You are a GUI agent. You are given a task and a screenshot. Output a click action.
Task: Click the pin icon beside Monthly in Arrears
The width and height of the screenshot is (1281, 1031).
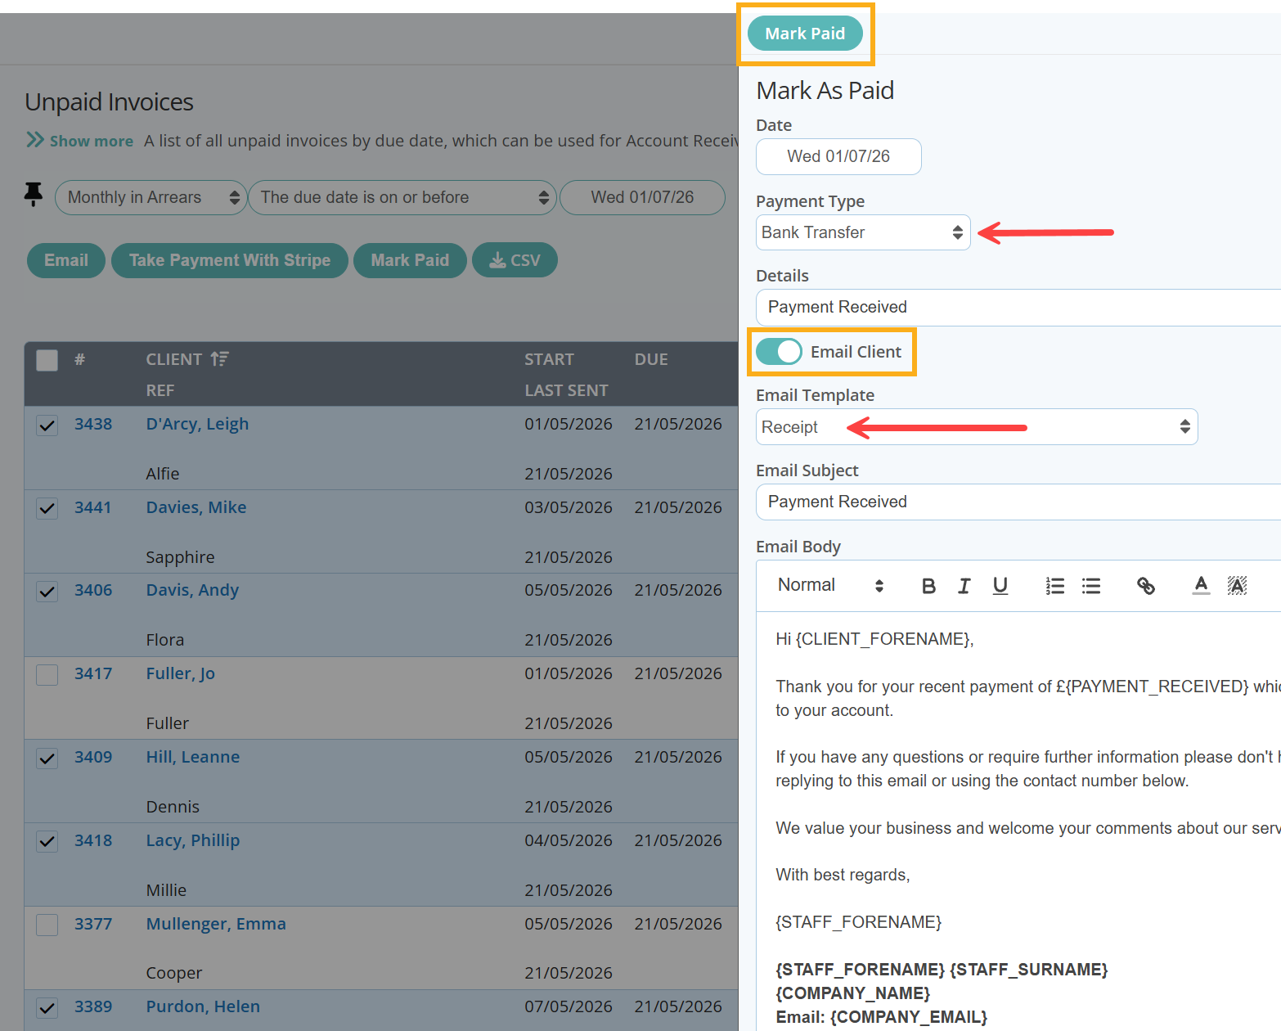tap(34, 195)
